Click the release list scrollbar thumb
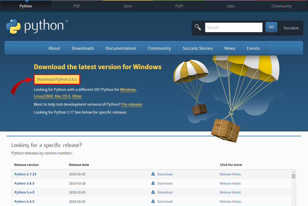Screen dimensions: 308x206 [x=294, y=176]
